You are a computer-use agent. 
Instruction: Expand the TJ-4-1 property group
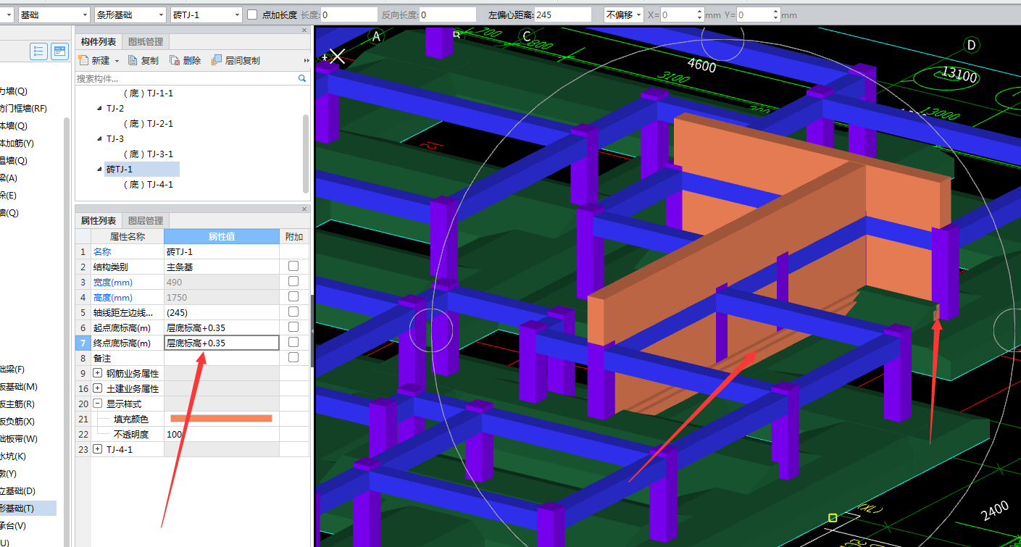click(x=98, y=449)
